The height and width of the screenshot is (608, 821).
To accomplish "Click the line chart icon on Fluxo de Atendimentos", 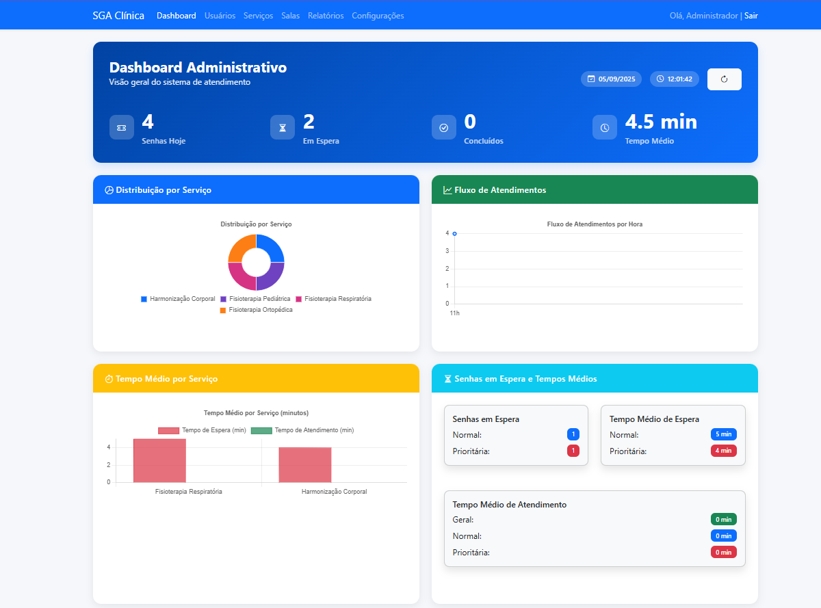I will click(x=448, y=189).
